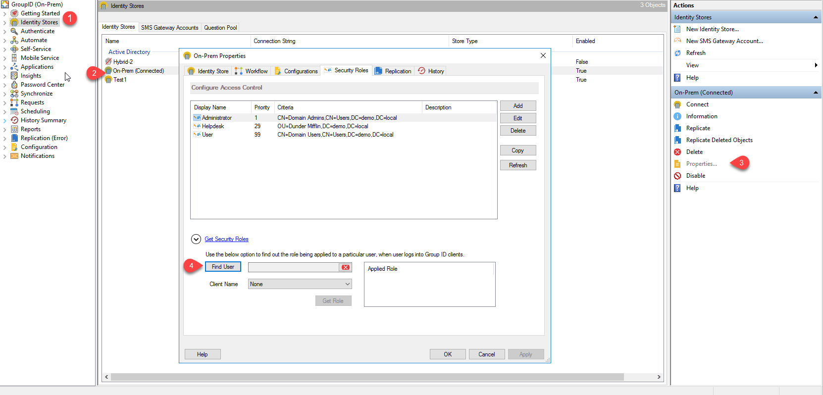Click OK in On-Prem Properties dialog
This screenshot has height=395, width=823.
(x=448, y=354)
